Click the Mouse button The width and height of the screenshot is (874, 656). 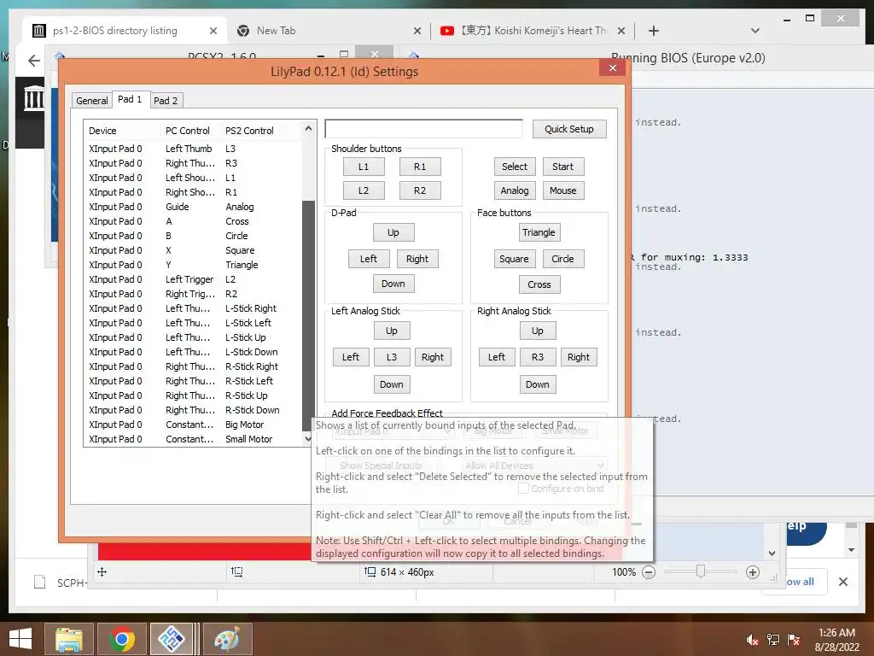[563, 190]
